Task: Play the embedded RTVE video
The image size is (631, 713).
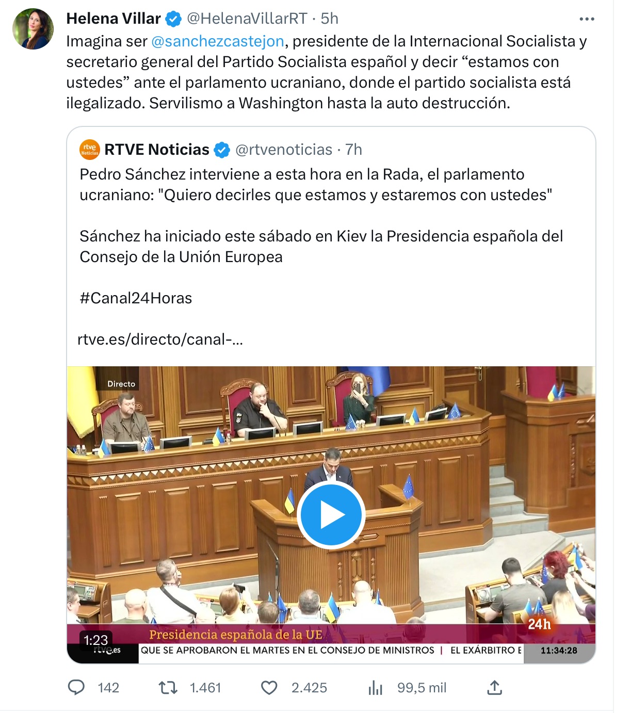Action: (331, 515)
